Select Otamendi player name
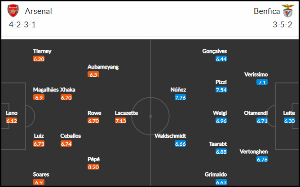The width and height of the screenshot is (300, 187). point(256,113)
